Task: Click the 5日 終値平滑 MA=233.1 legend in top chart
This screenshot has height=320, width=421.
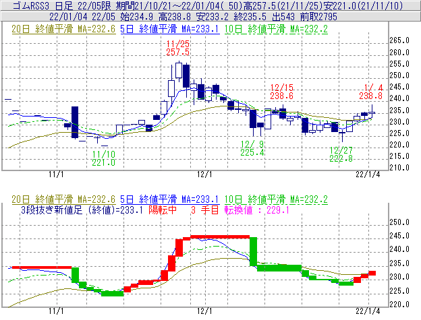Action: [x=169, y=29]
